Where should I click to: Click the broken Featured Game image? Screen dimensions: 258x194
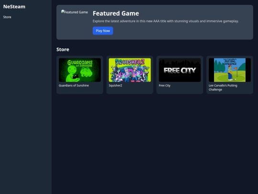tap(75, 12)
